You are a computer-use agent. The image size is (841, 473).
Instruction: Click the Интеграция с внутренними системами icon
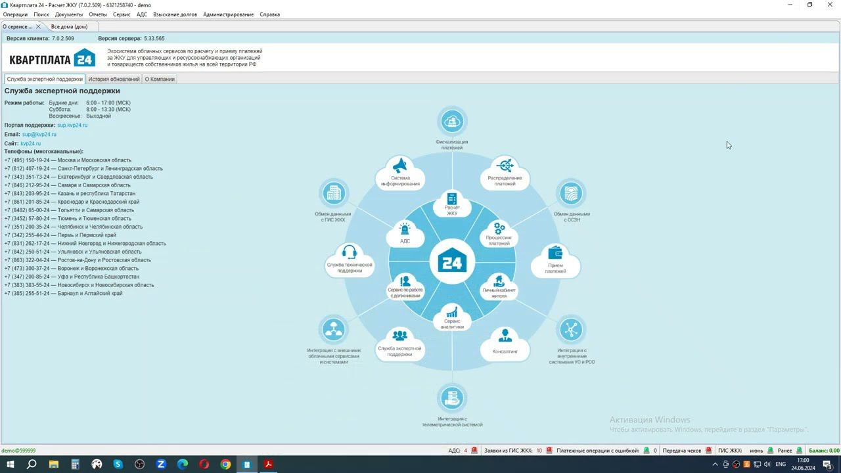coord(571,330)
